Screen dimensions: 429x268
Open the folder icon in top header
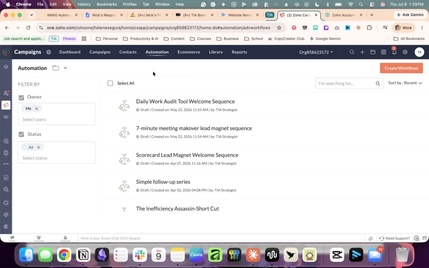coord(373,52)
